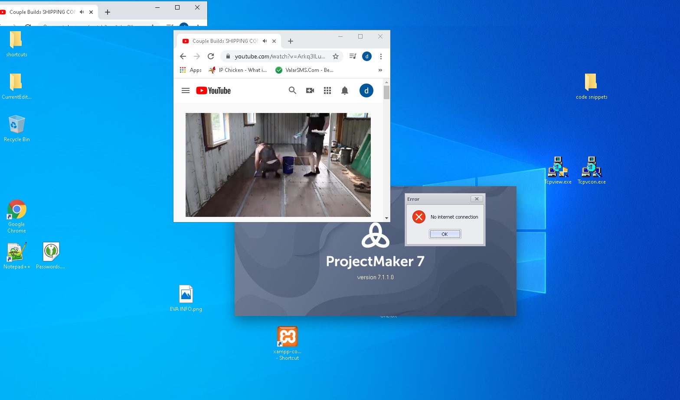Open the YouTube hamburger guide menu

pyautogui.click(x=186, y=90)
